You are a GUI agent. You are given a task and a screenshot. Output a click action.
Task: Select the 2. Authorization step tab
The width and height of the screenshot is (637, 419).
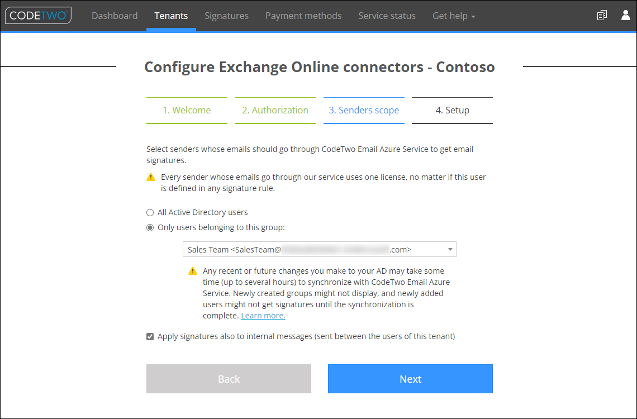275,111
